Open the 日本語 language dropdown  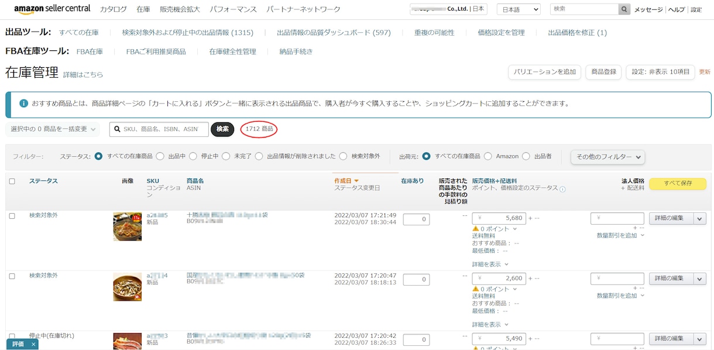point(519,9)
